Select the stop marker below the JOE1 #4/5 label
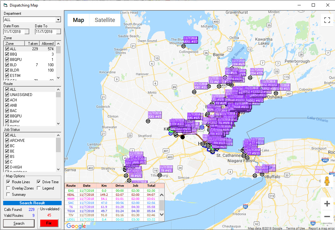Image resolution: width=335 pixels, height=230 pixels. click(148, 121)
